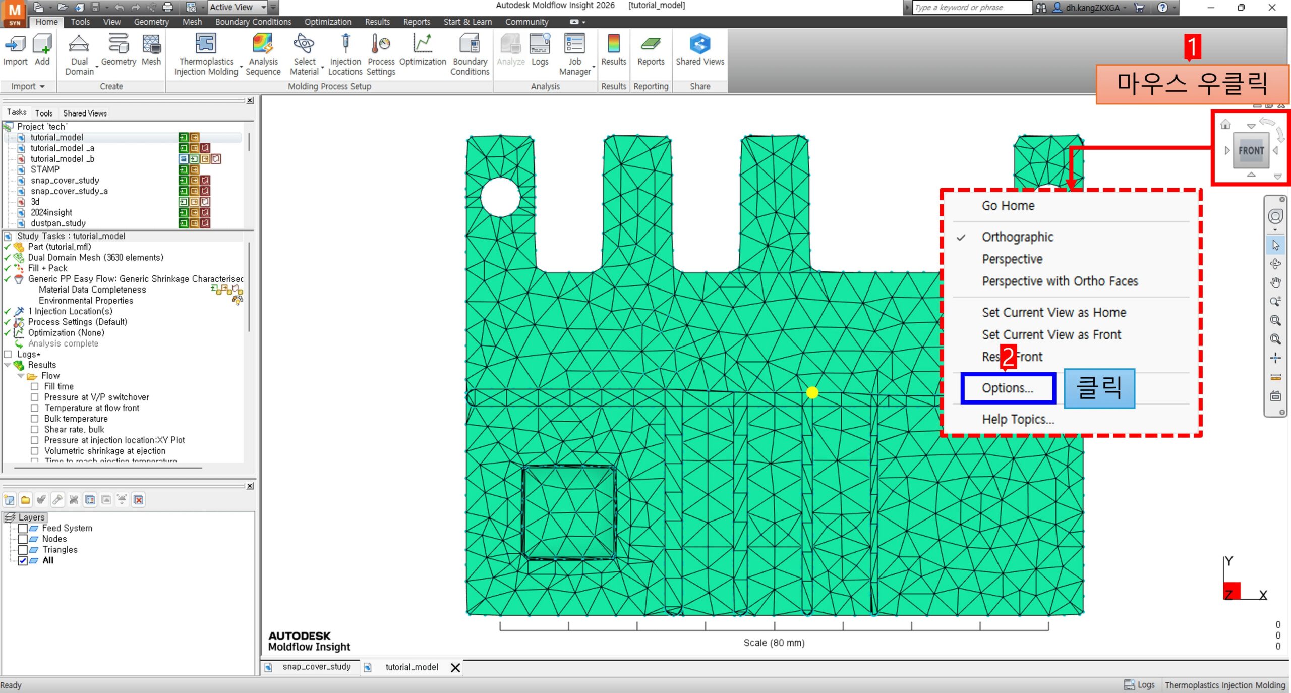Collapse the Flow results folder

coord(20,376)
